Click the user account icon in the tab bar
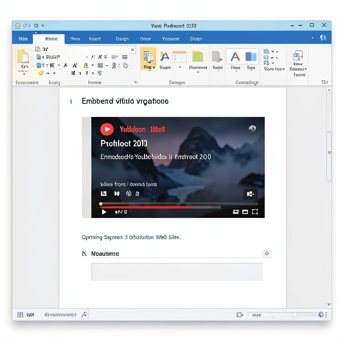This screenshot has height=342, width=342. (x=323, y=38)
